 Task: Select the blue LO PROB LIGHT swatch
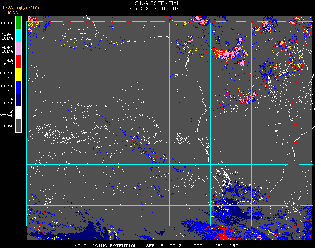pos(18,87)
